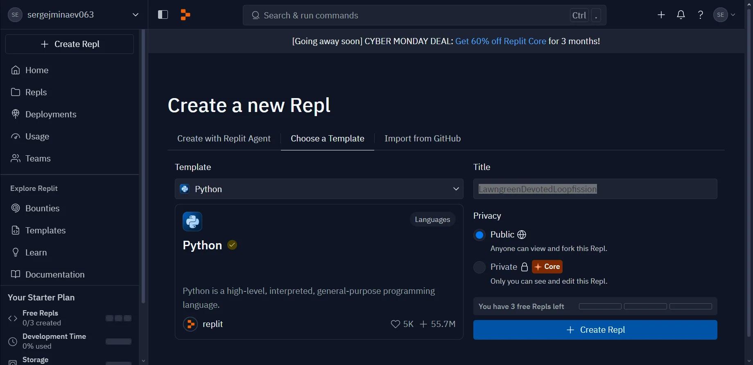Expand the Python template dropdown
The width and height of the screenshot is (753, 365).
click(x=319, y=189)
